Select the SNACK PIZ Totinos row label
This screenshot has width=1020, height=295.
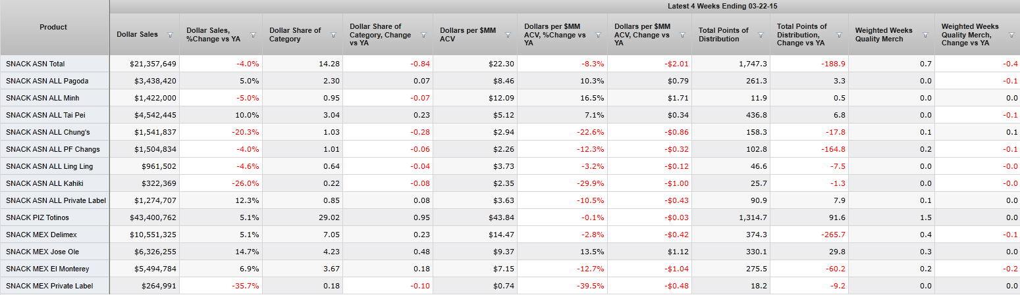tap(38, 217)
